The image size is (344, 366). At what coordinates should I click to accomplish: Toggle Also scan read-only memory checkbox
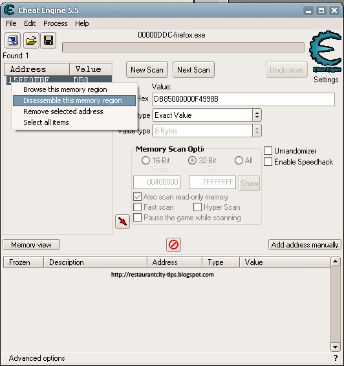[x=138, y=197]
